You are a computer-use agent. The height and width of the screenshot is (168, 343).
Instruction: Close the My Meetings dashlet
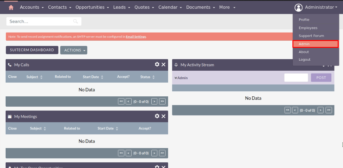tap(163, 116)
